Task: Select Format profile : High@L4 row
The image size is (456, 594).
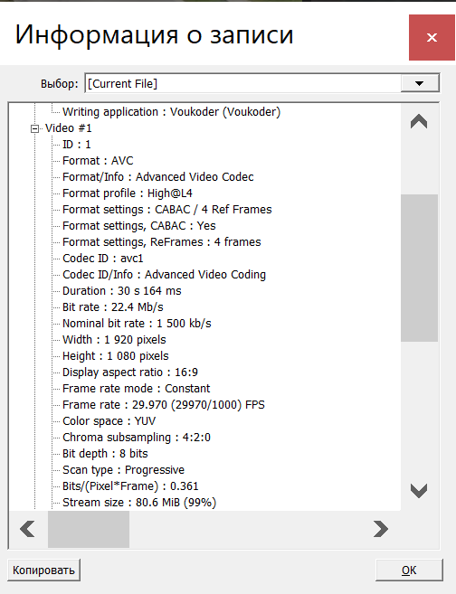Action: pyautogui.click(x=128, y=193)
